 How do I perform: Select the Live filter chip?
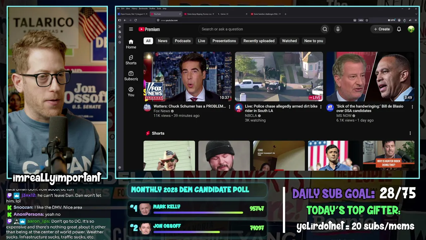coord(202,41)
